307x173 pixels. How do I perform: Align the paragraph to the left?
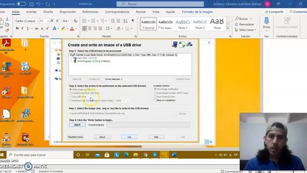[84, 29]
